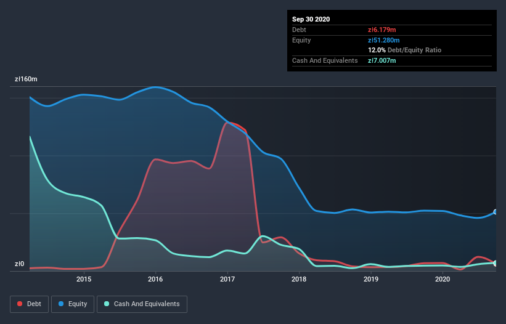Click the Debt label in the tooltip

point(299,30)
